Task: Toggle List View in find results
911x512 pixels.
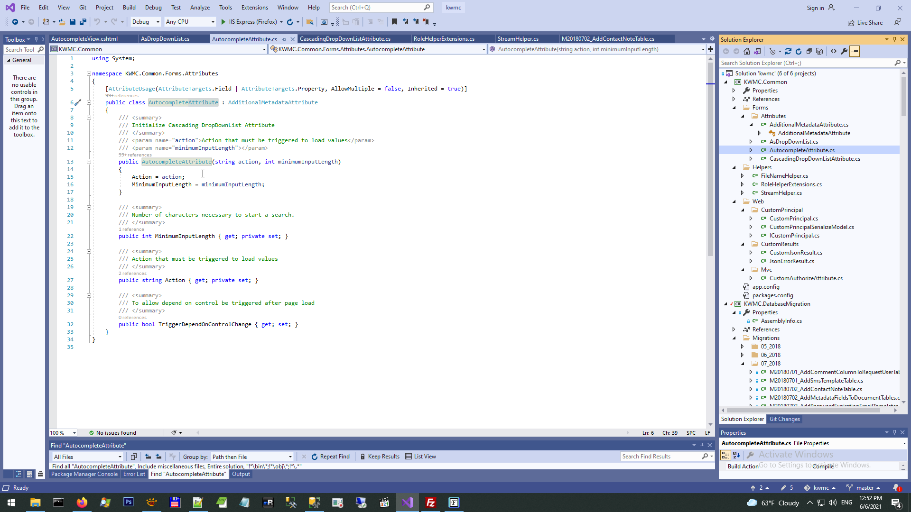Action: [420, 457]
